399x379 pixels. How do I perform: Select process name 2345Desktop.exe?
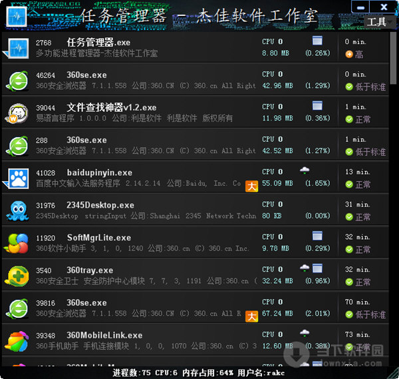point(100,205)
